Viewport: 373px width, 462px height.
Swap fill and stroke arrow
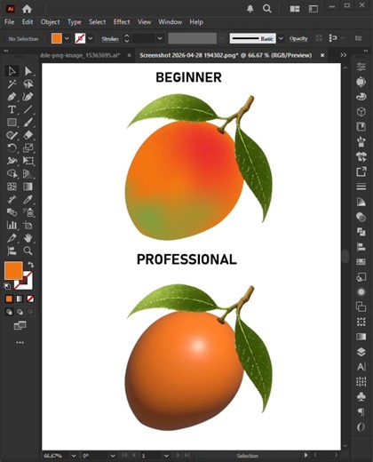[x=31, y=265]
